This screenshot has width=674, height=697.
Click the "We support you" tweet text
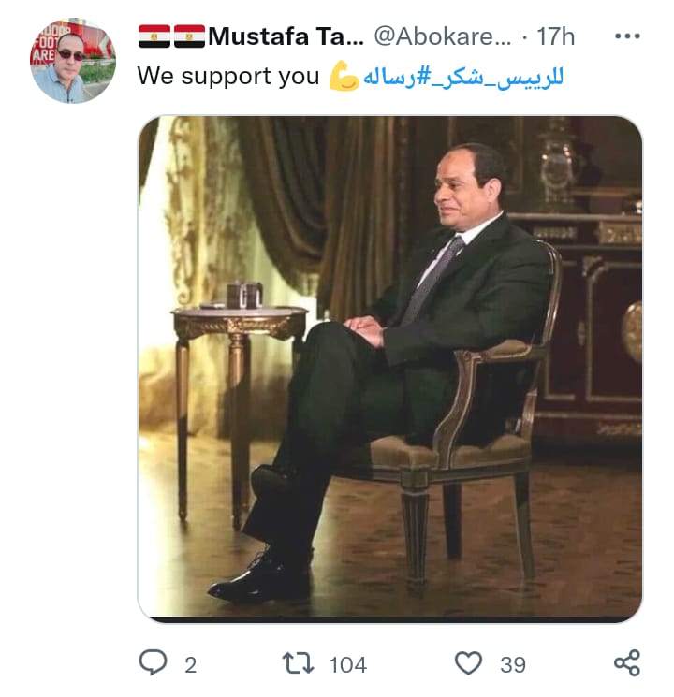coord(228,76)
